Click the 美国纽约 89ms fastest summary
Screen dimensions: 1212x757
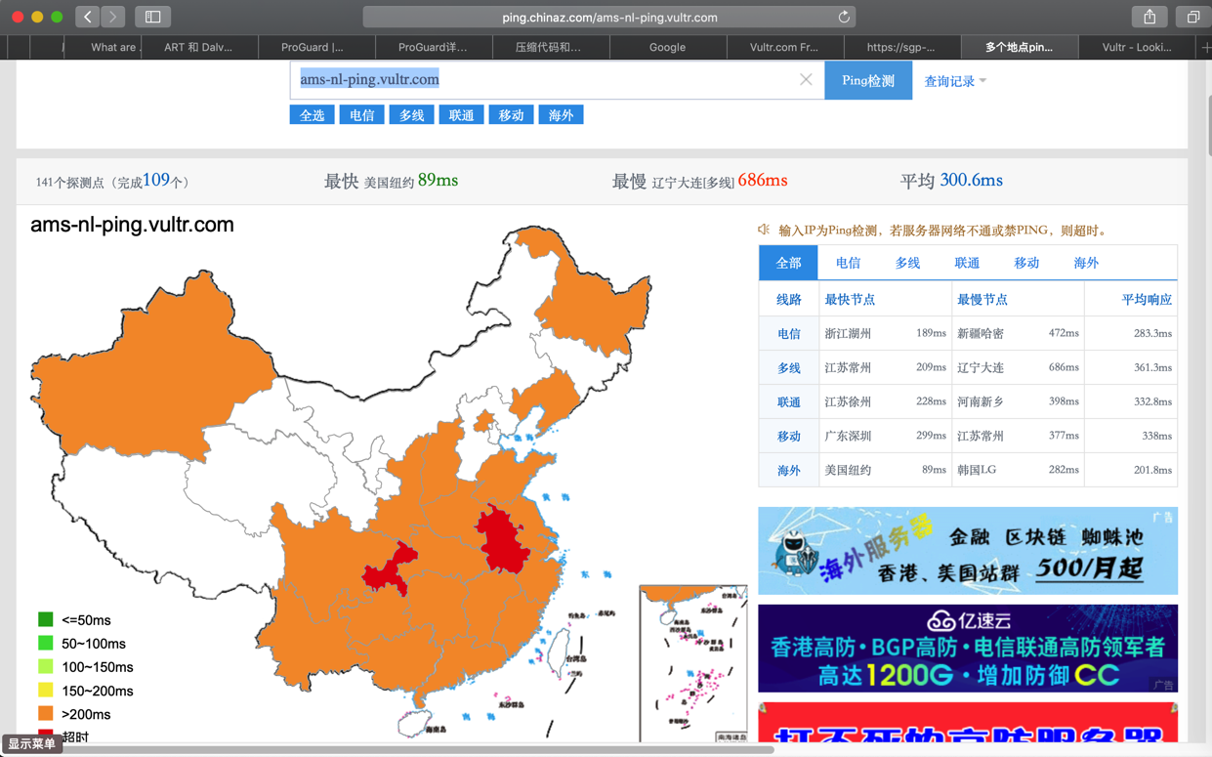(391, 181)
